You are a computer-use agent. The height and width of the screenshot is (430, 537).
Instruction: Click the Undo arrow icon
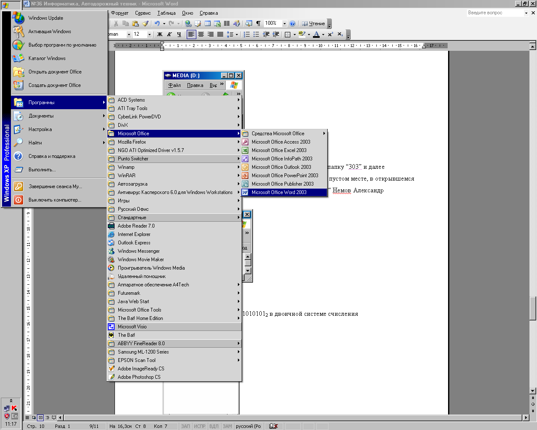157,24
